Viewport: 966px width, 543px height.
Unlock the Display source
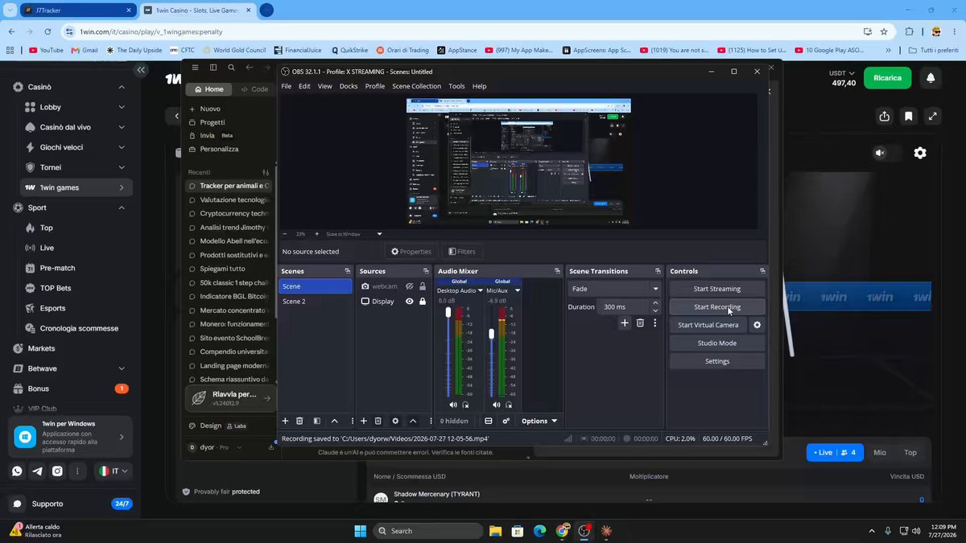coord(423,302)
